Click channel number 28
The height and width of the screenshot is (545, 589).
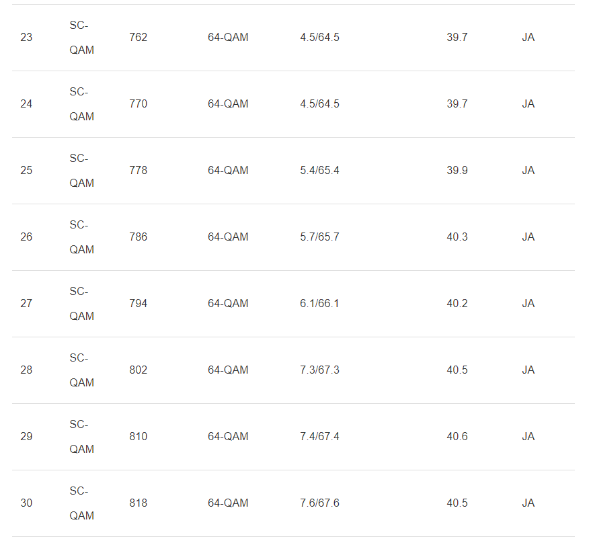click(26, 370)
